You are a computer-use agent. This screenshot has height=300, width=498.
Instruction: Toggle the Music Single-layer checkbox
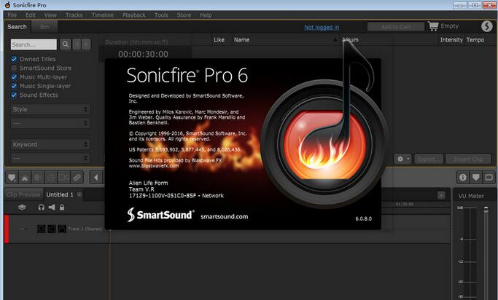pos(14,86)
